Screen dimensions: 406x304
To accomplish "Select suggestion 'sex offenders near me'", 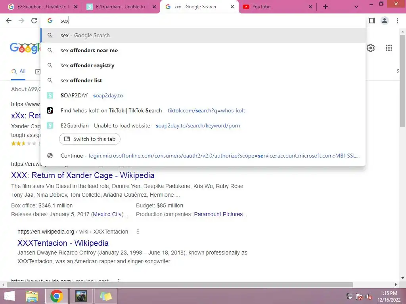I will point(203,50).
